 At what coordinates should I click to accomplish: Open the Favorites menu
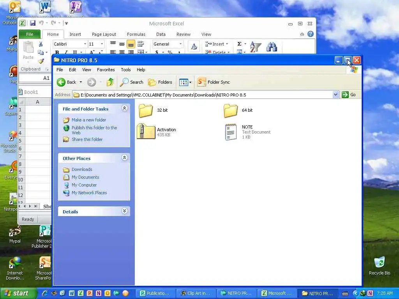(x=106, y=70)
